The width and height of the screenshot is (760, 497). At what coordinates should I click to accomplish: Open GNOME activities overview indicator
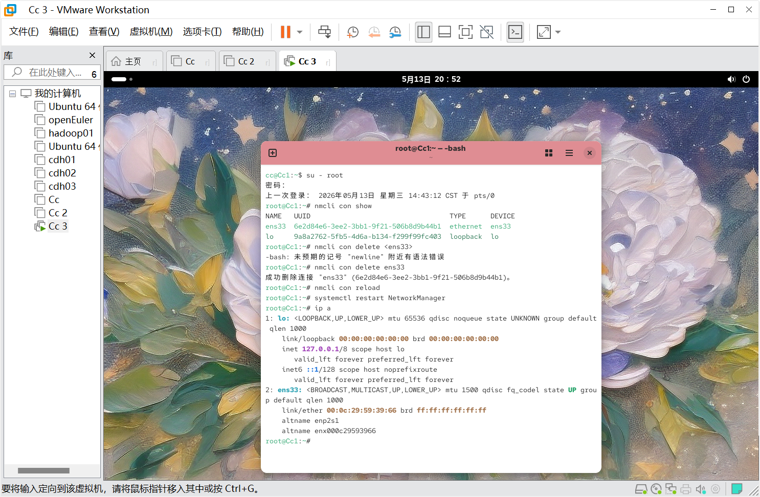122,79
